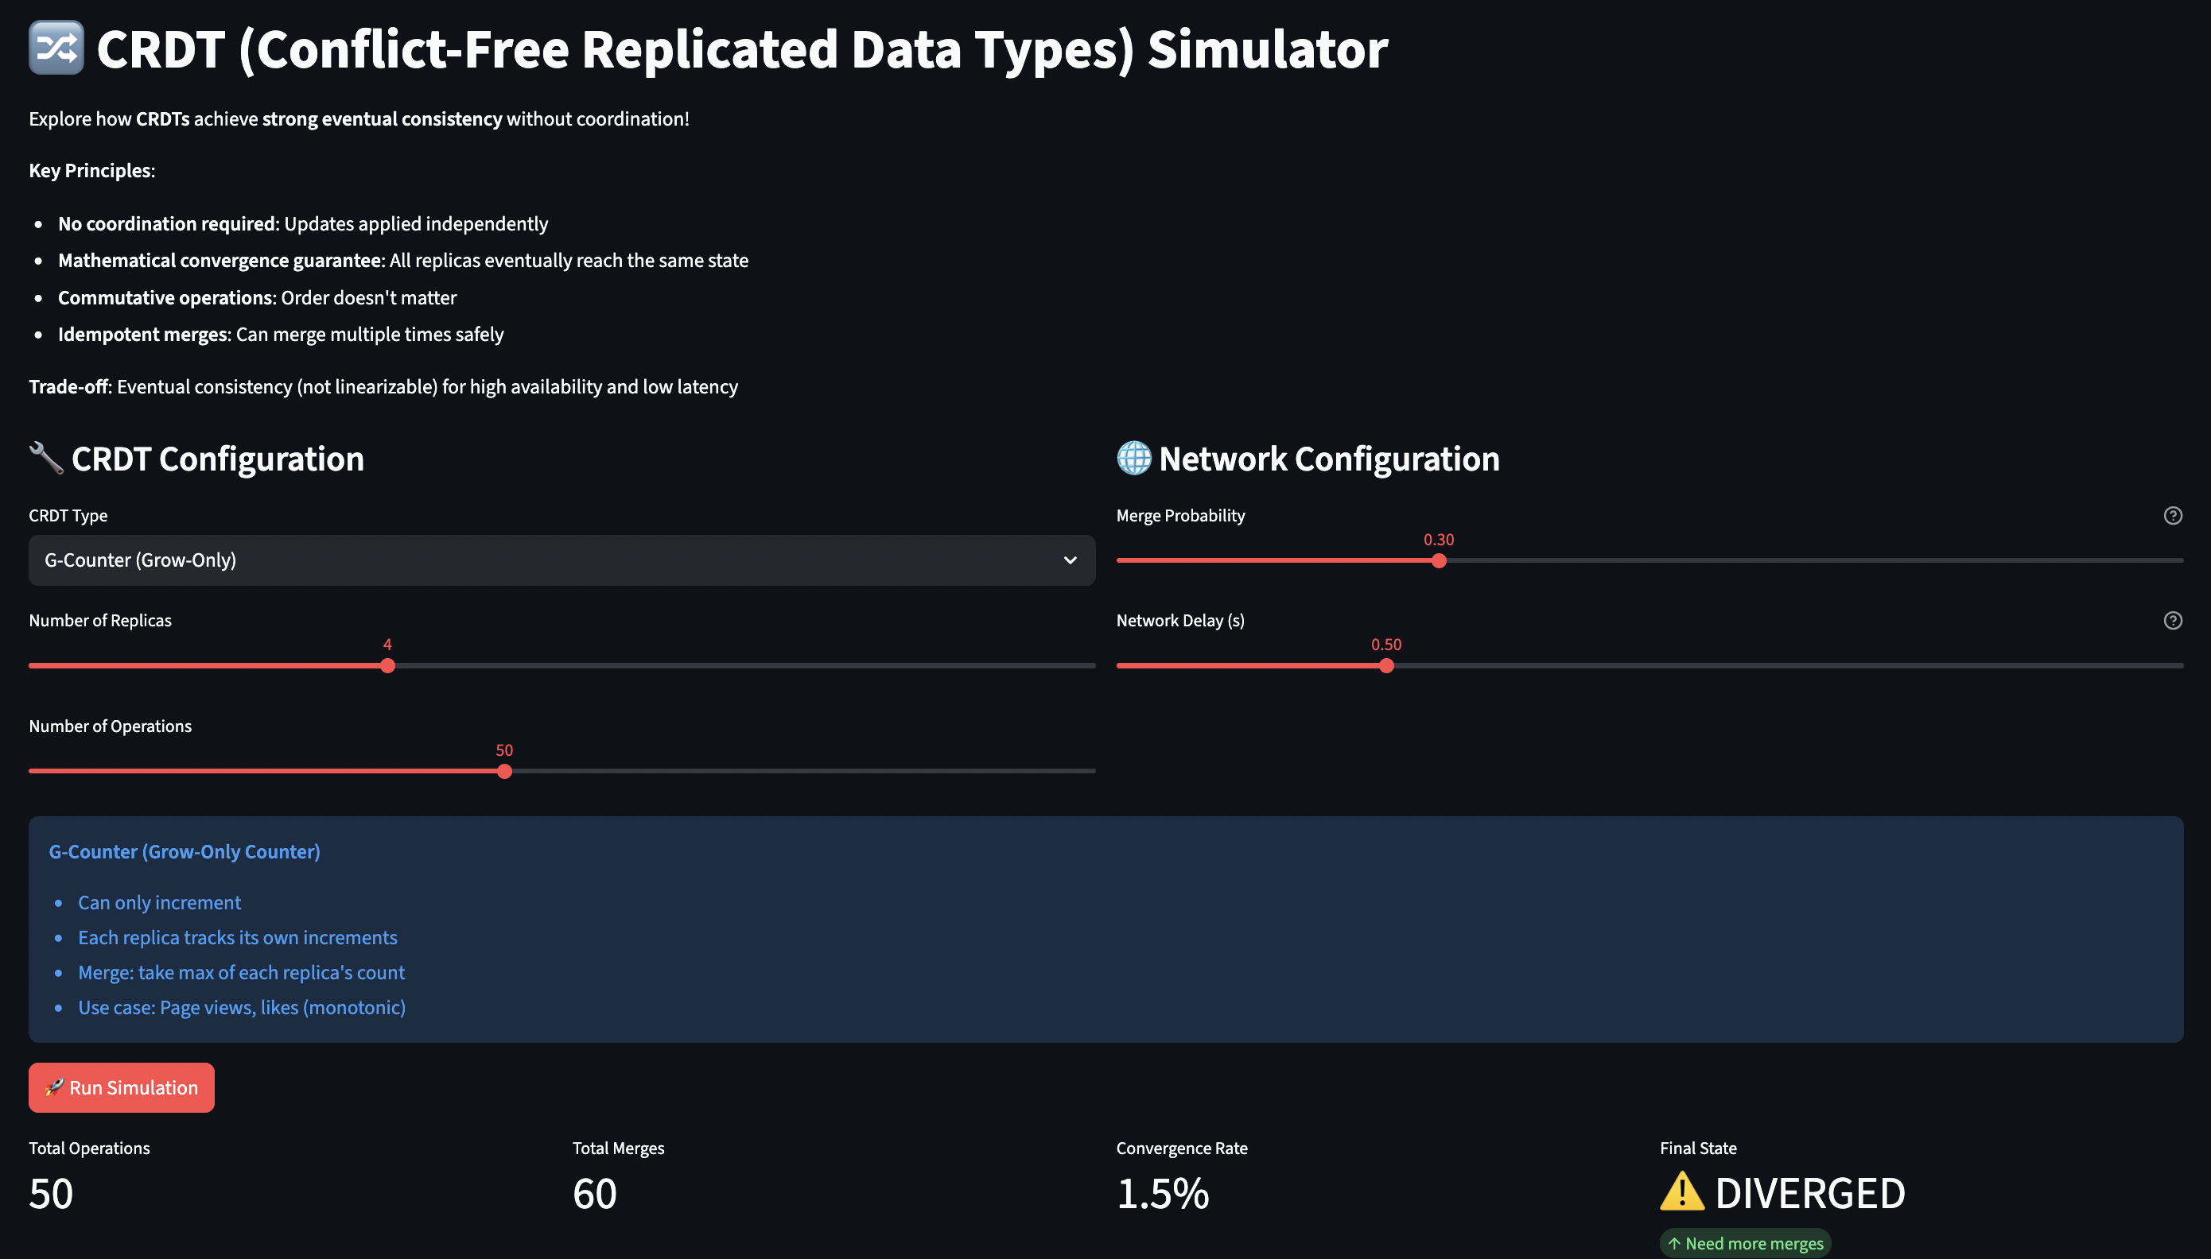The image size is (2211, 1259).
Task: Click the Network Delay slider handle at 0.50
Action: tap(1385, 666)
